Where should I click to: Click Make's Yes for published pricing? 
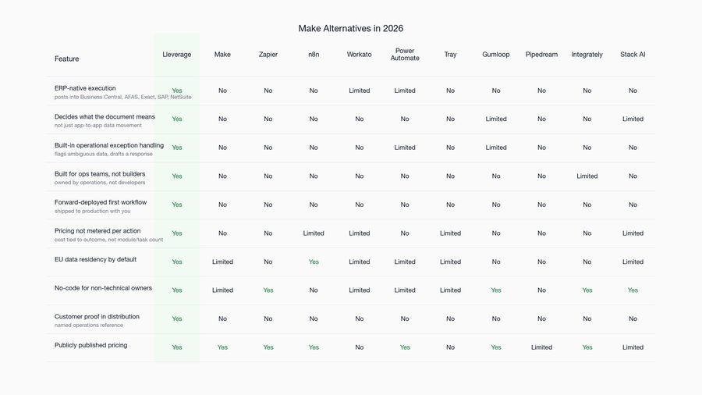point(222,347)
